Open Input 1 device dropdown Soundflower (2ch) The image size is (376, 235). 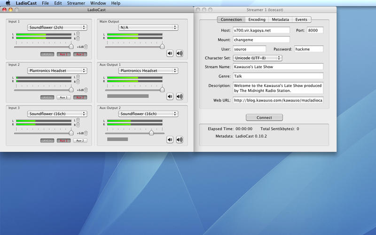(57, 27)
